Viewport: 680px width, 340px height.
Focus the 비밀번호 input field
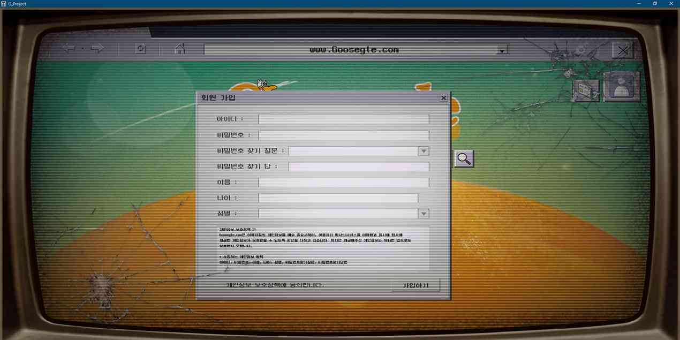(343, 135)
